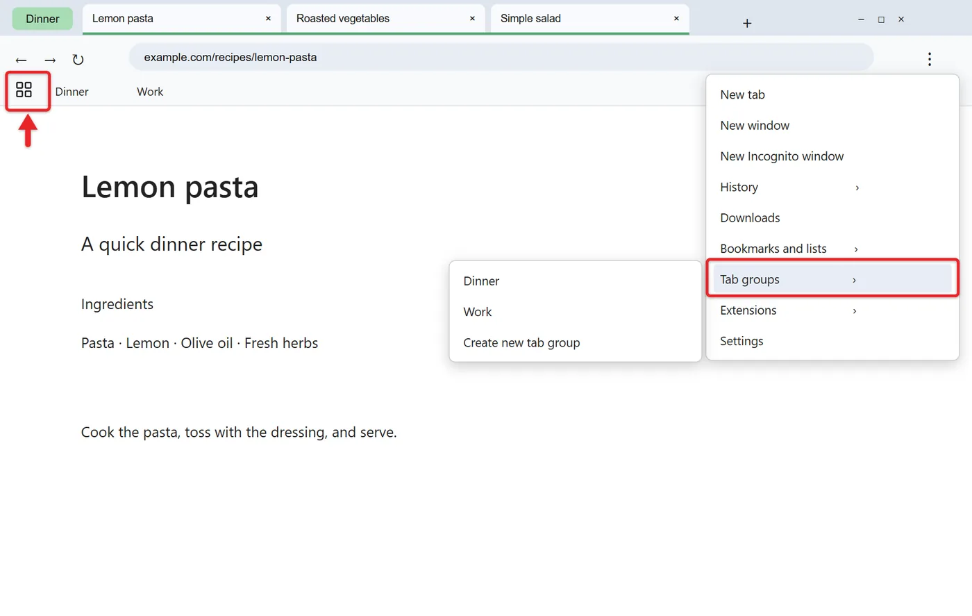Click Create new tab group
972x616 pixels.
click(x=576, y=343)
